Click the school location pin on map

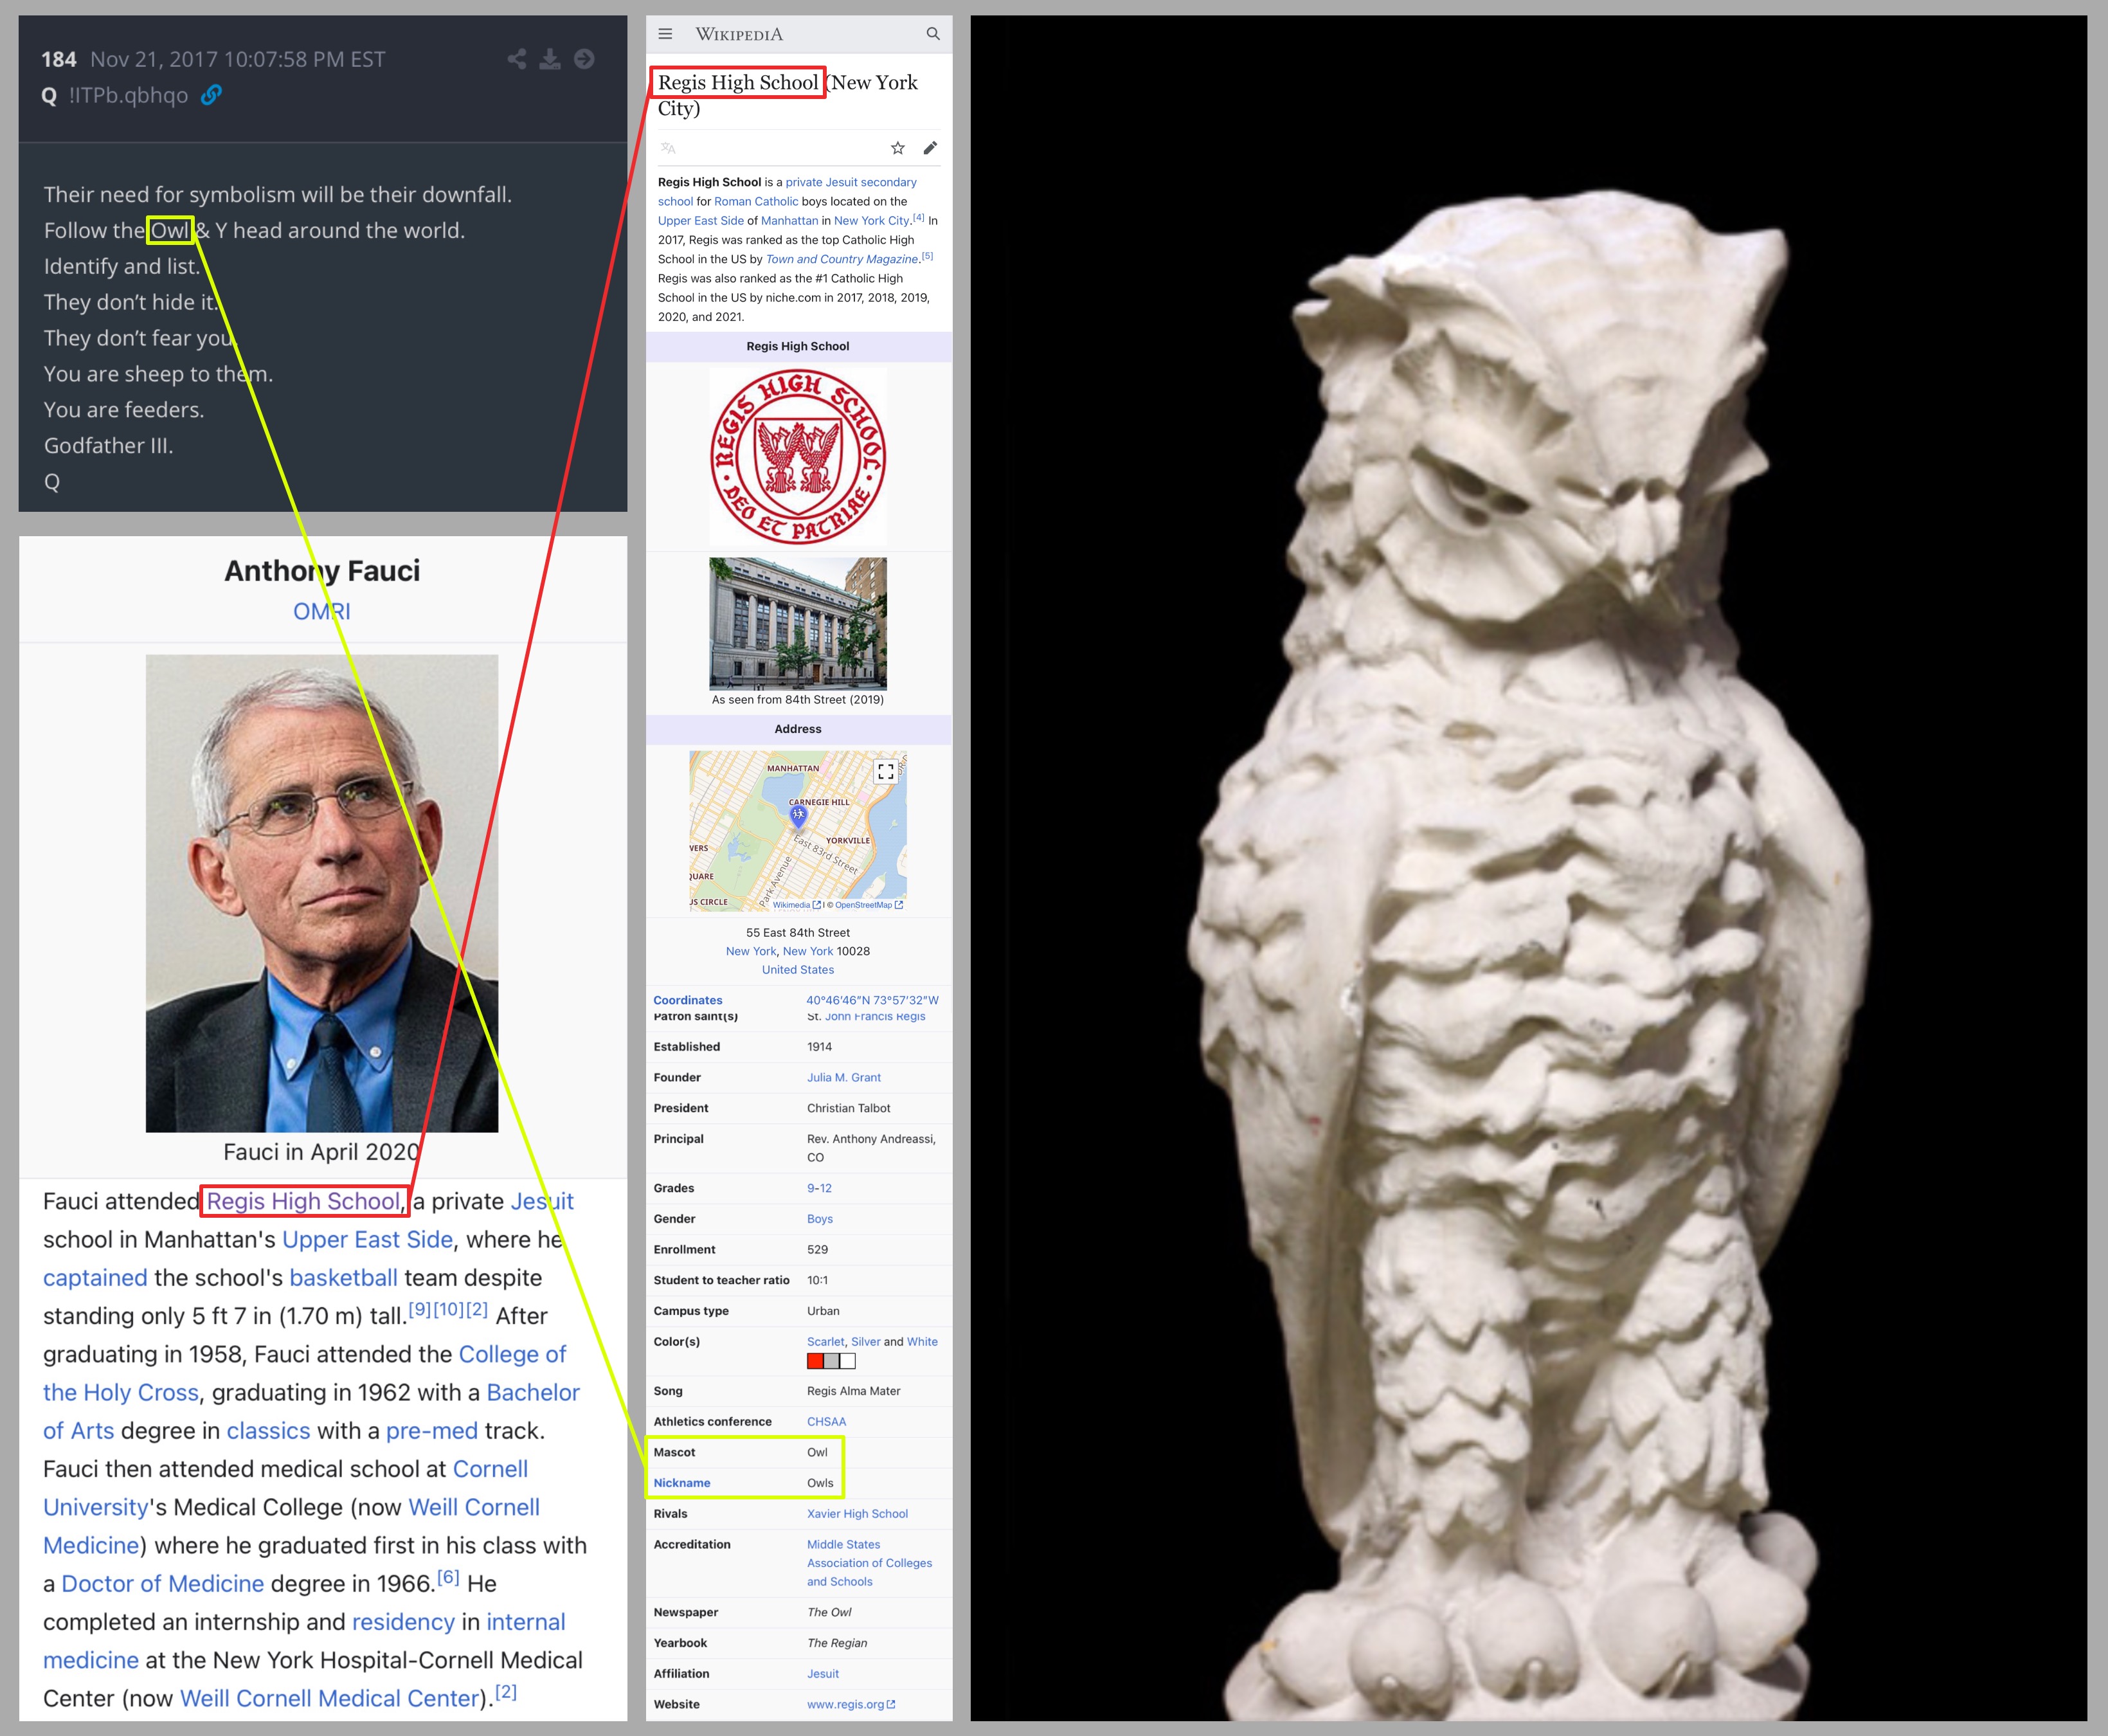pyautogui.click(x=798, y=816)
